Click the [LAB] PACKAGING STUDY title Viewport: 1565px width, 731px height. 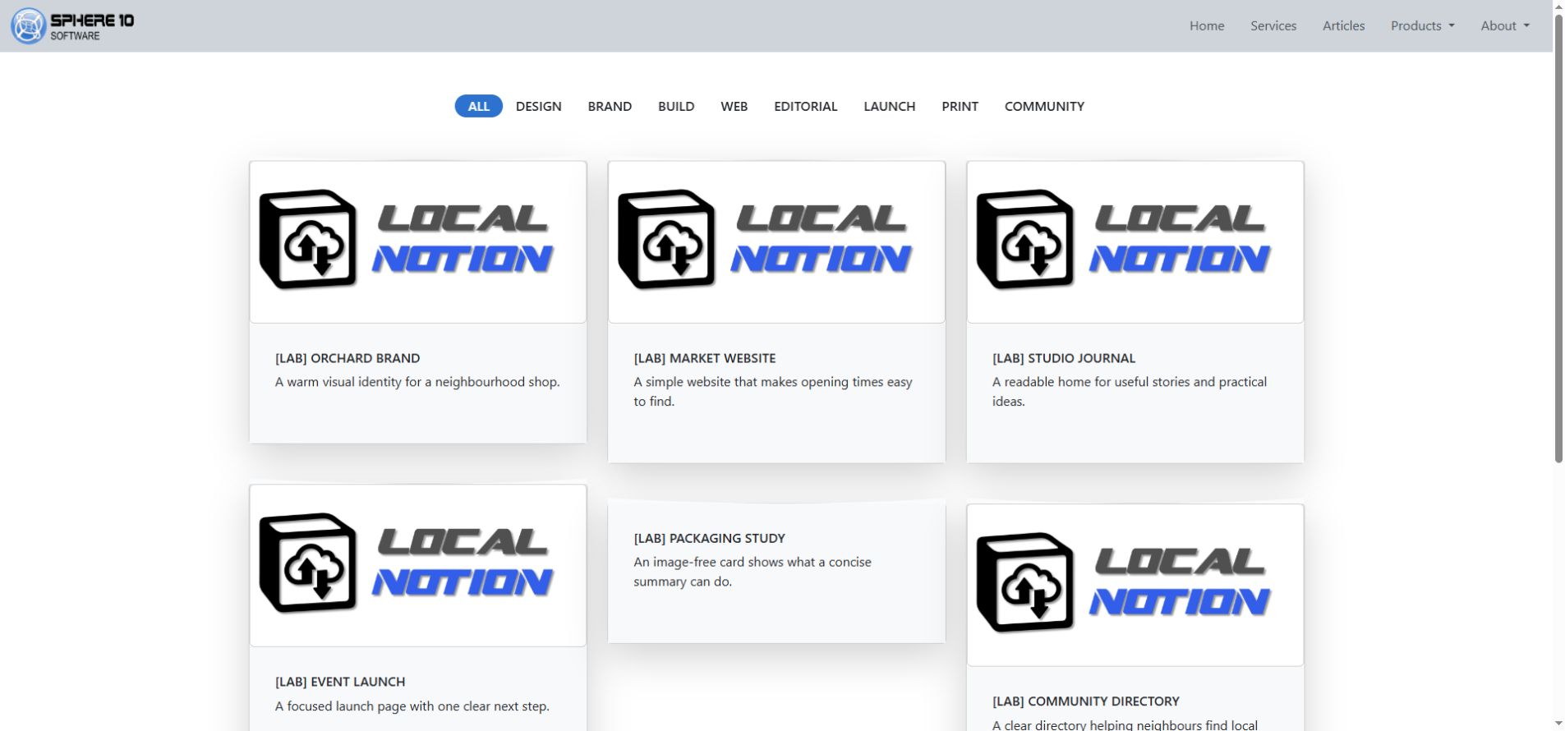point(710,538)
